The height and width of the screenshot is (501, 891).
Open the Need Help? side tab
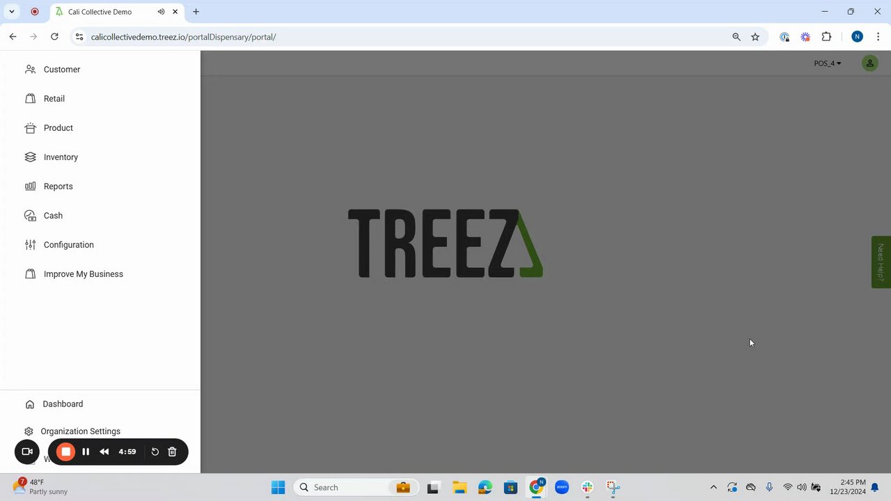pyautogui.click(x=881, y=262)
